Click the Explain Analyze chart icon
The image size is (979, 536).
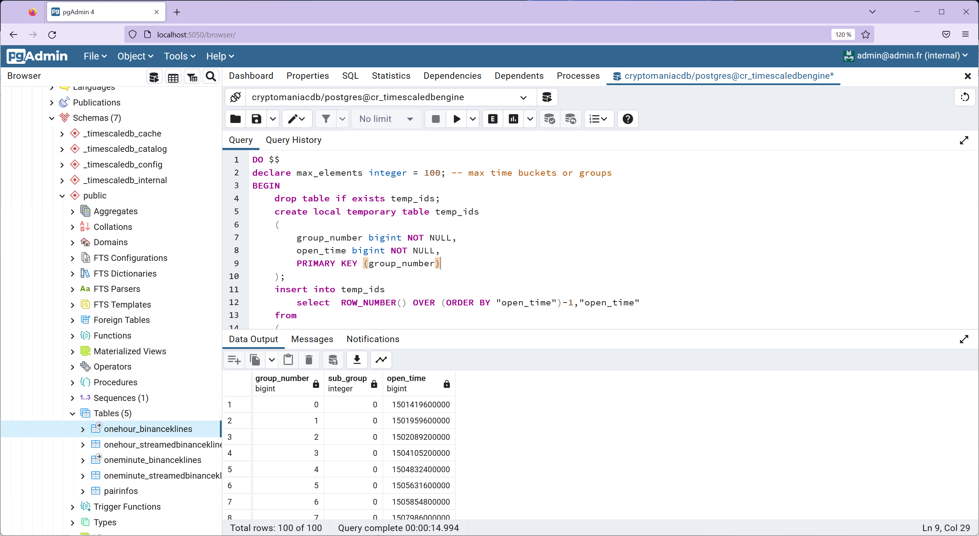[514, 119]
